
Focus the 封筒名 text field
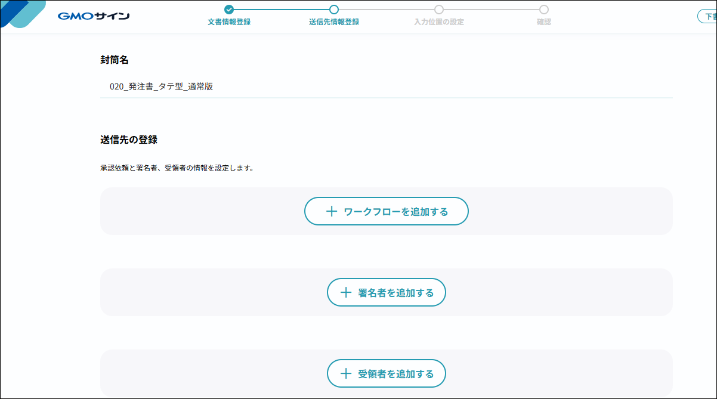386,87
